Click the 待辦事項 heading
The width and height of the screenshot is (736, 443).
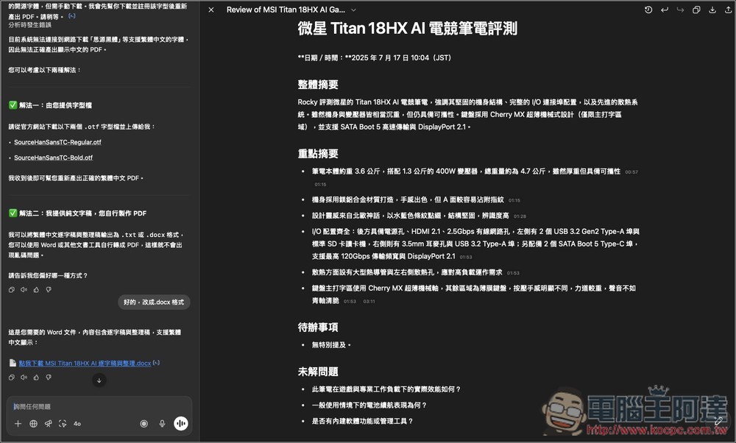click(318, 327)
